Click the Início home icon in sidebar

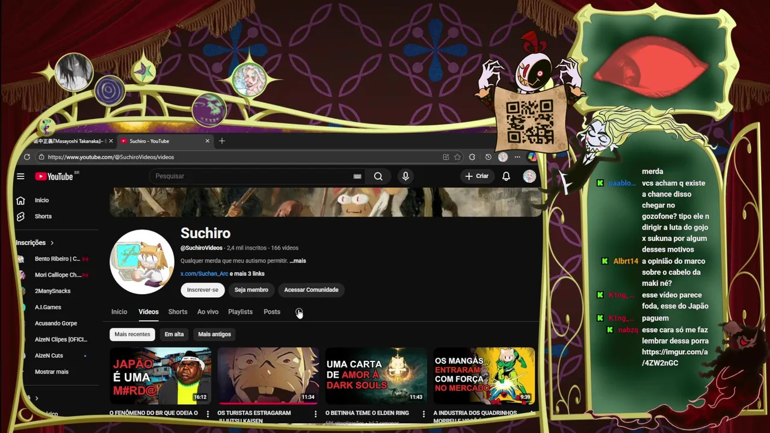(20, 200)
